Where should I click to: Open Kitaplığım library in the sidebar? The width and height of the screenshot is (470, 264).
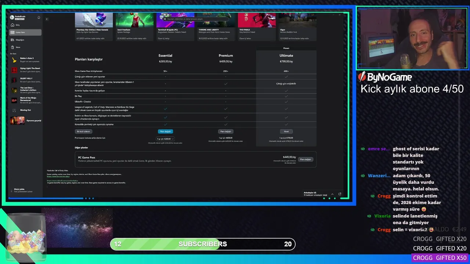click(25, 40)
